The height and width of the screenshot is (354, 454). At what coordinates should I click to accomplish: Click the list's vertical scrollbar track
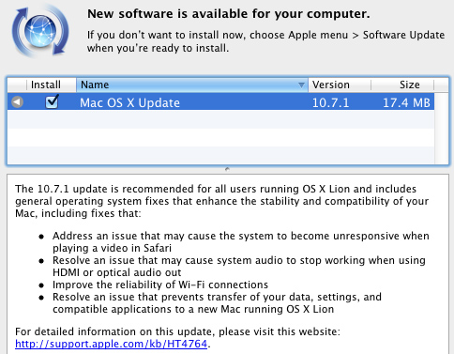click(442, 129)
